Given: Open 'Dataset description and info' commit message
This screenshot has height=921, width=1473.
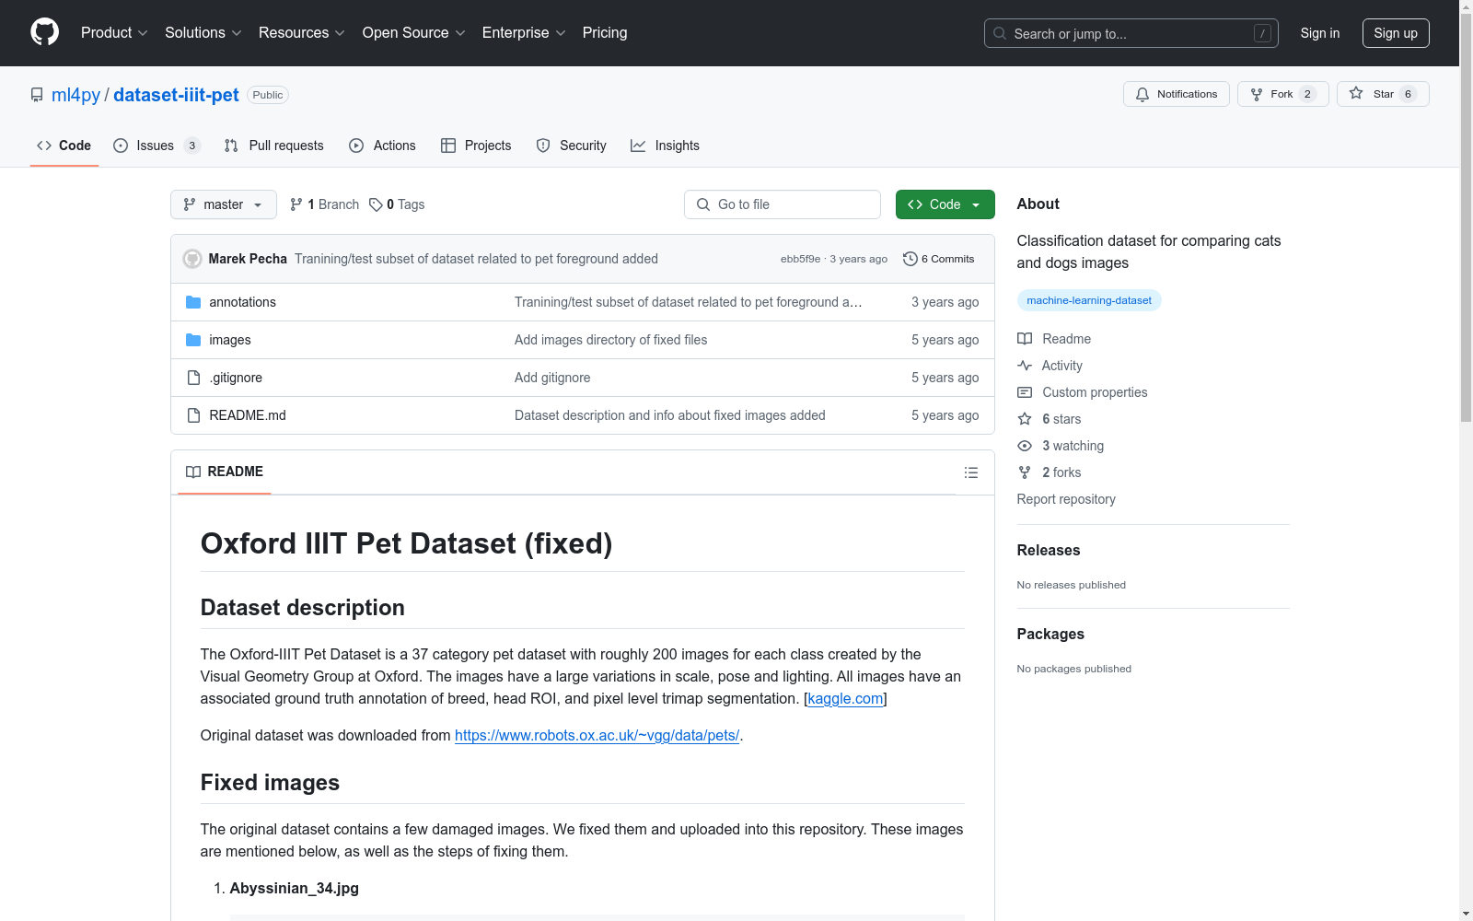Looking at the screenshot, I should click(669, 415).
